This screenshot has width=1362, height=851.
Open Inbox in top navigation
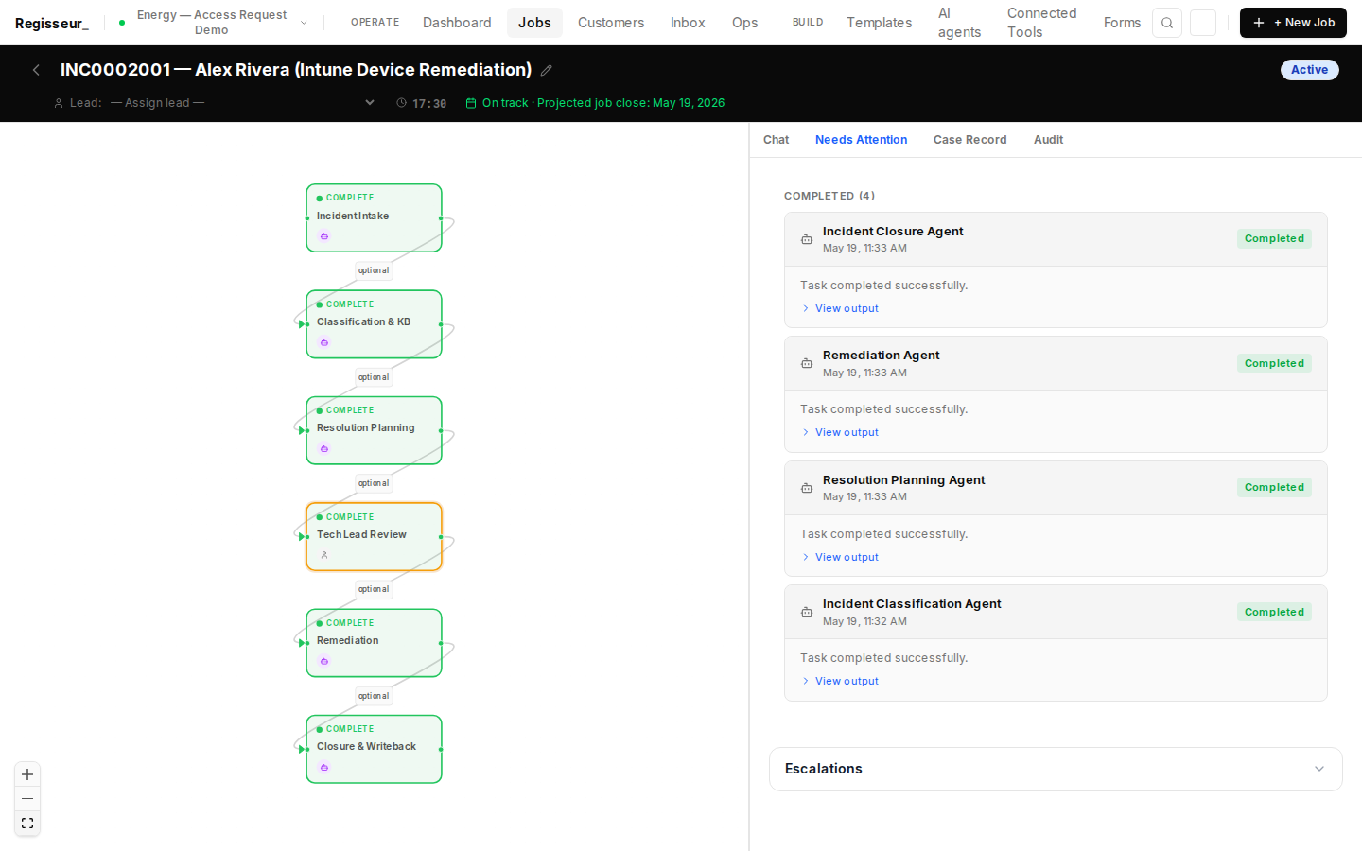point(688,23)
